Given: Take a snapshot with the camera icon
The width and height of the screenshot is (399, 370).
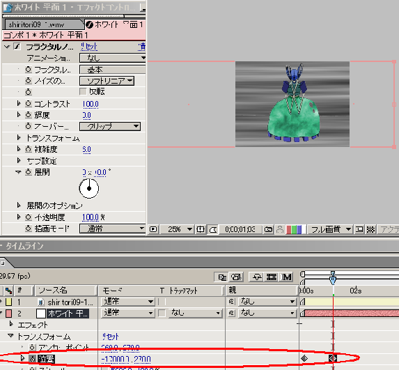Looking at the screenshot, I should click(x=268, y=229).
